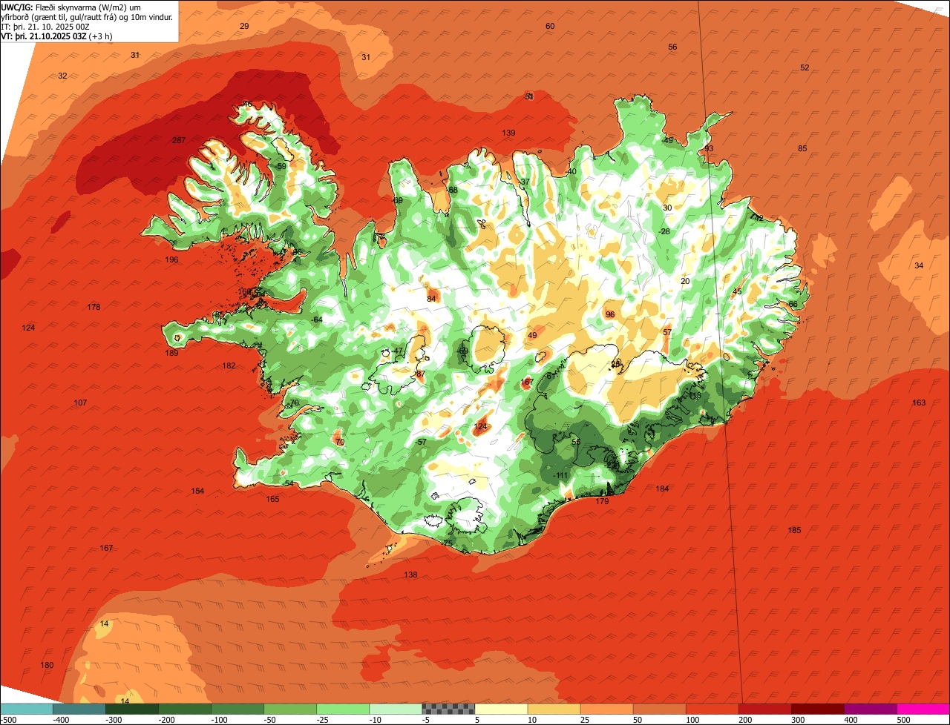Click the flux value 52
The height and width of the screenshot is (725, 950).
pyautogui.click(x=805, y=67)
